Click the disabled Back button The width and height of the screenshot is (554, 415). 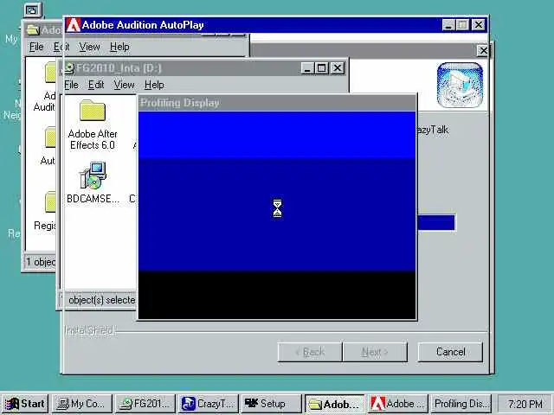pyautogui.click(x=310, y=352)
